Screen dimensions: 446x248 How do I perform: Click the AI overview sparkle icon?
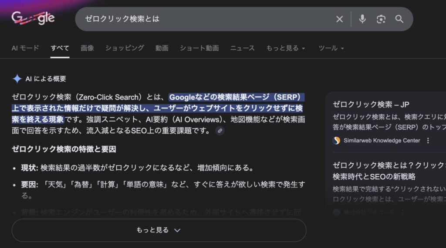click(17, 79)
